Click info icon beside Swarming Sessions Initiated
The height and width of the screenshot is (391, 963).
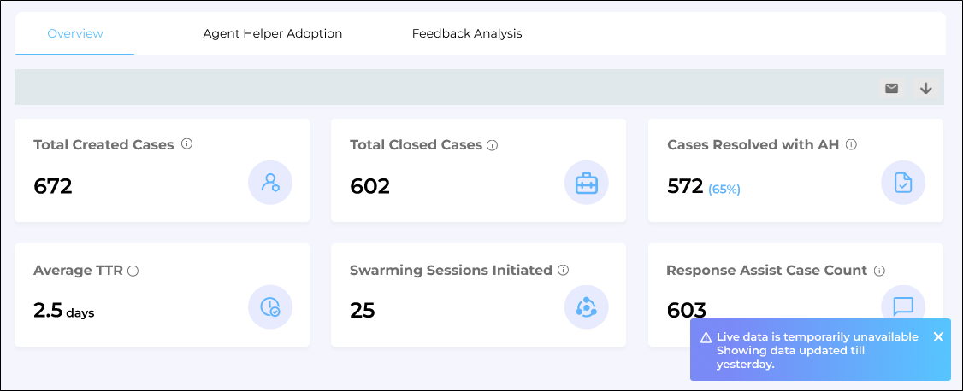(x=563, y=270)
